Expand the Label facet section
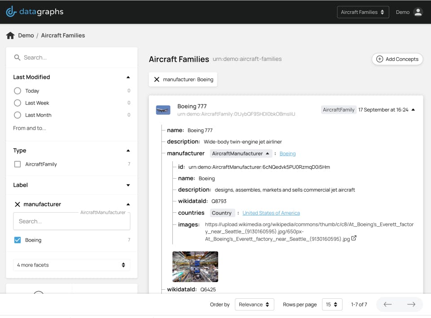 (x=128, y=185)
